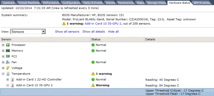Select Add-in Card 10 35-GPU 2 row

(34, 85)
